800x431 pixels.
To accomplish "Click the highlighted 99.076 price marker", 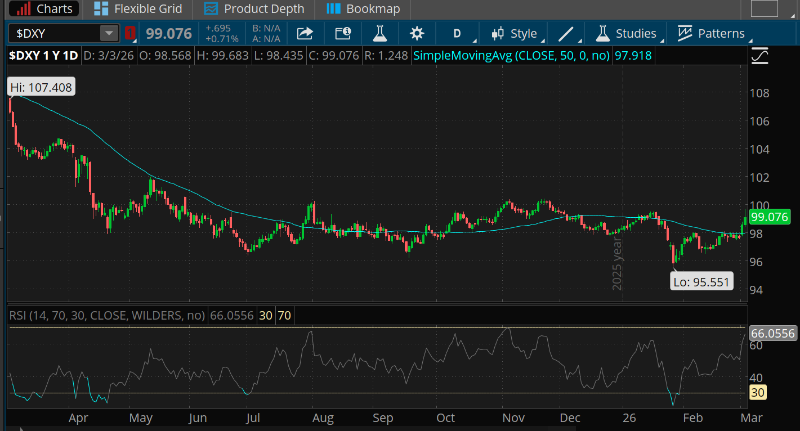I will [769, 217].
